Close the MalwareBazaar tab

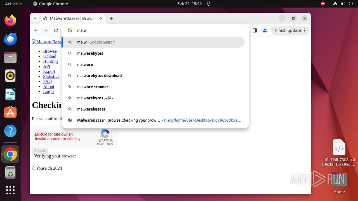(x=101, y=18)
